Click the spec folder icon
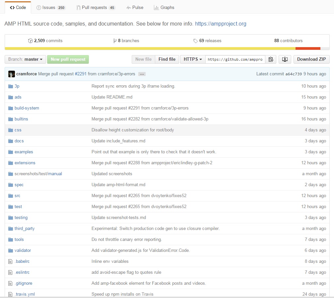Viewport: 334px width, 298px height. (x=11, y=185)
